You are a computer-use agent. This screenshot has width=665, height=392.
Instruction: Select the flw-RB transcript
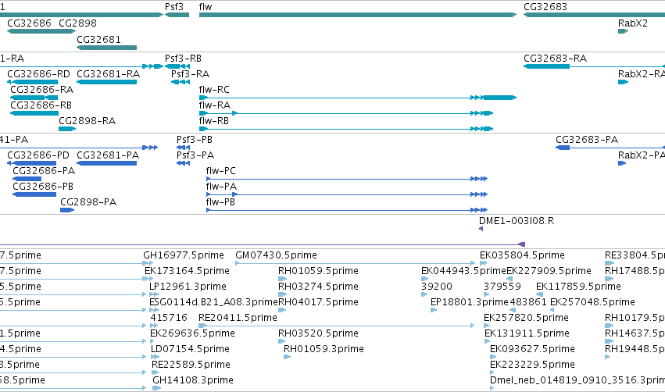(x=346, y=129)
